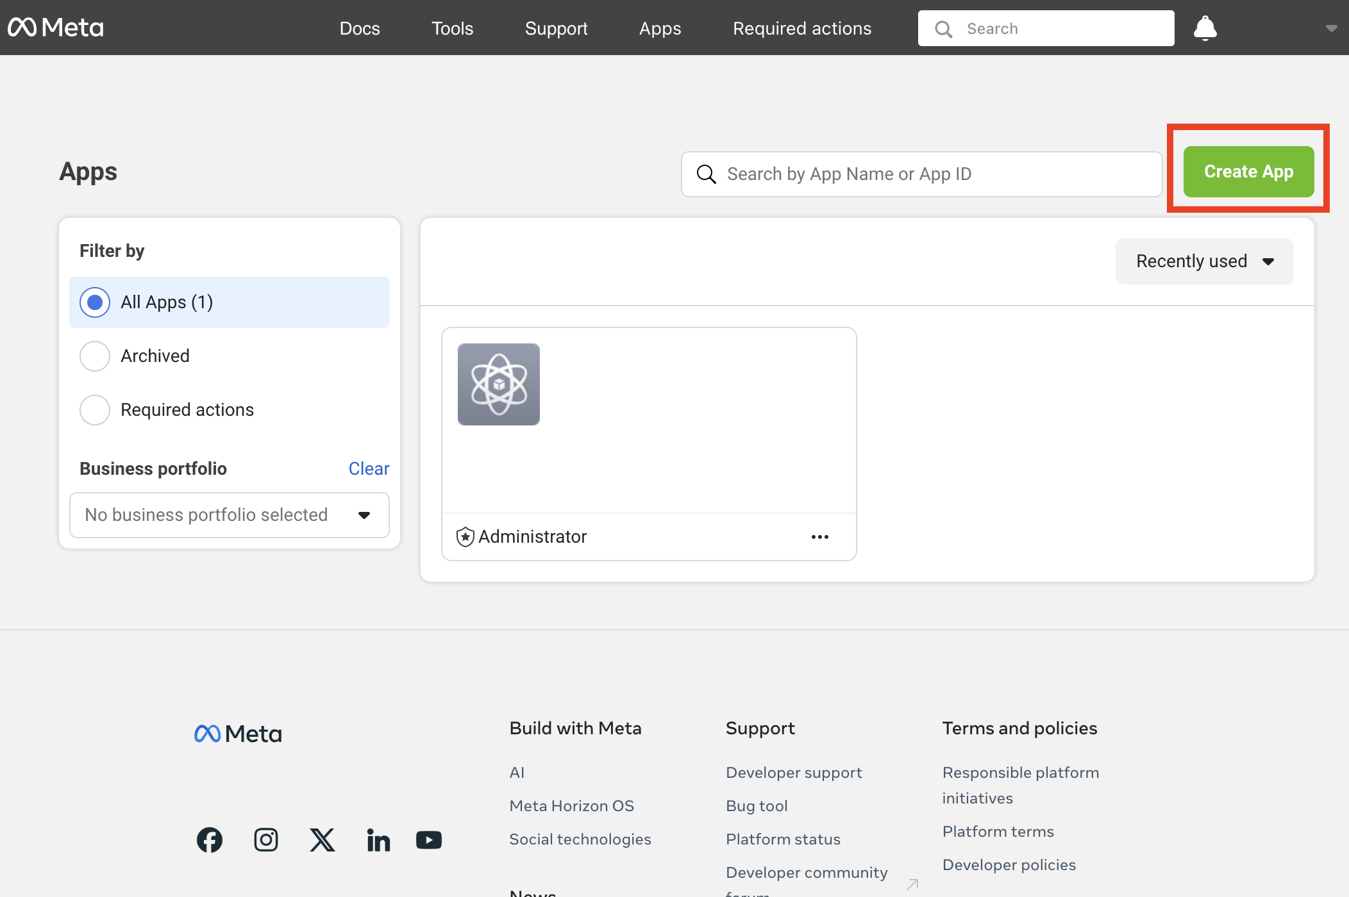Viewport: 1349px width, 897px height.
Task: Click the app search input field
Action: coord(920,172)
